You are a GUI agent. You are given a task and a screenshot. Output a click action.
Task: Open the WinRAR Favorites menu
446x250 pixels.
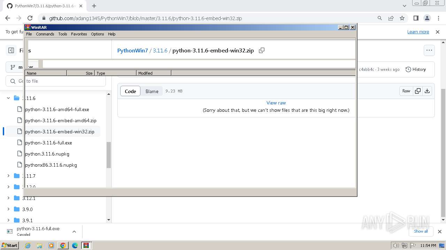[x=79, y=34]
